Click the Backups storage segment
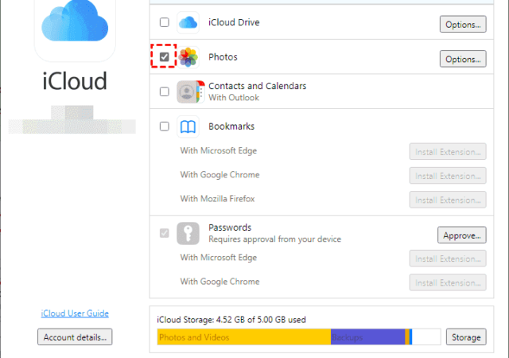Image resolution: width=509 pixels, height=358 pixels. click(367, 337)
